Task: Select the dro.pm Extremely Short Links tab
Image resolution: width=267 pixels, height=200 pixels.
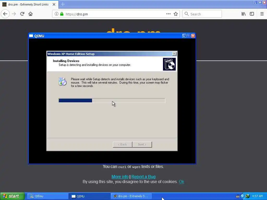Action: (29, 4)
